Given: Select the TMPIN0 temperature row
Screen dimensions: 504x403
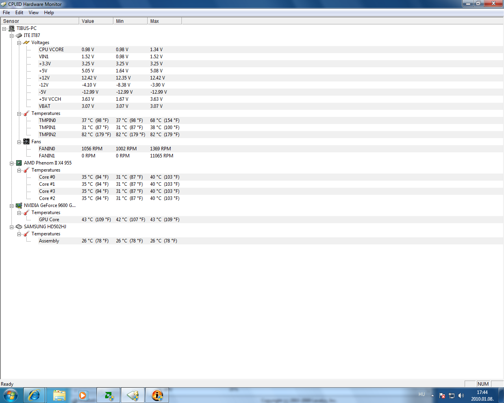Looking at the screenshot, I should point(271,120).
